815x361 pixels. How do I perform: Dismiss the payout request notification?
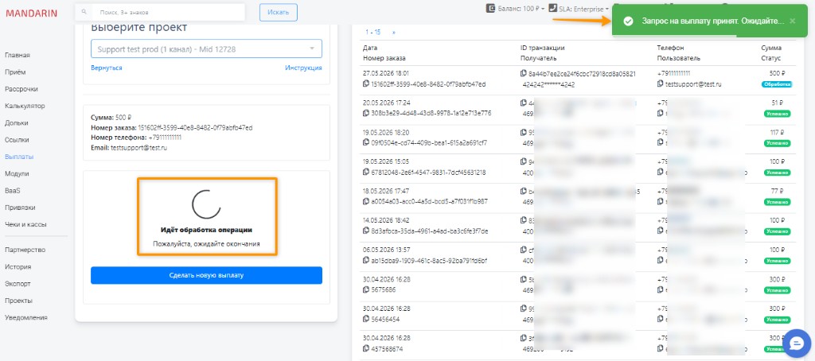tap(792, 21)
